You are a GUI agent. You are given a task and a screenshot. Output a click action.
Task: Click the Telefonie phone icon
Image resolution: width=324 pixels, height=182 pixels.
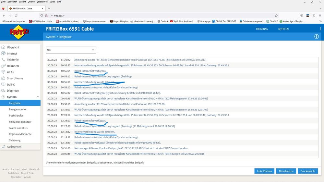tap(3, 60)
